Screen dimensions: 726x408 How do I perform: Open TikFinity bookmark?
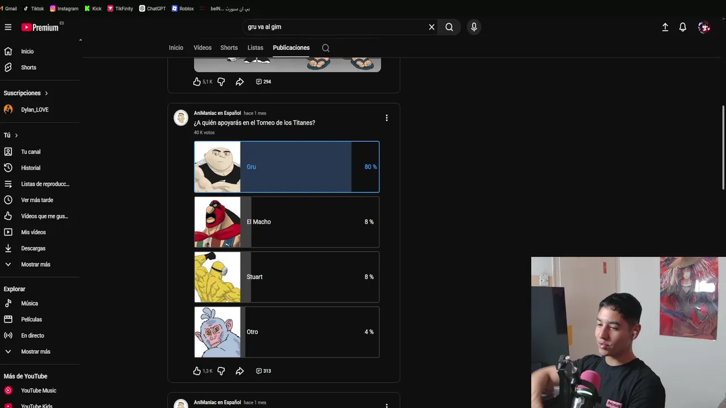(120, 8)
